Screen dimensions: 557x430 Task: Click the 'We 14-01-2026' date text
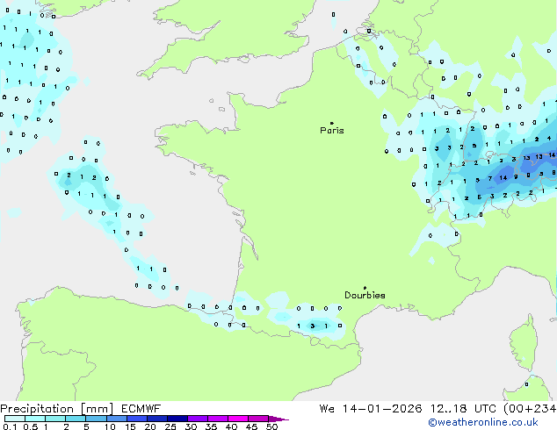[x=371, y=409]
